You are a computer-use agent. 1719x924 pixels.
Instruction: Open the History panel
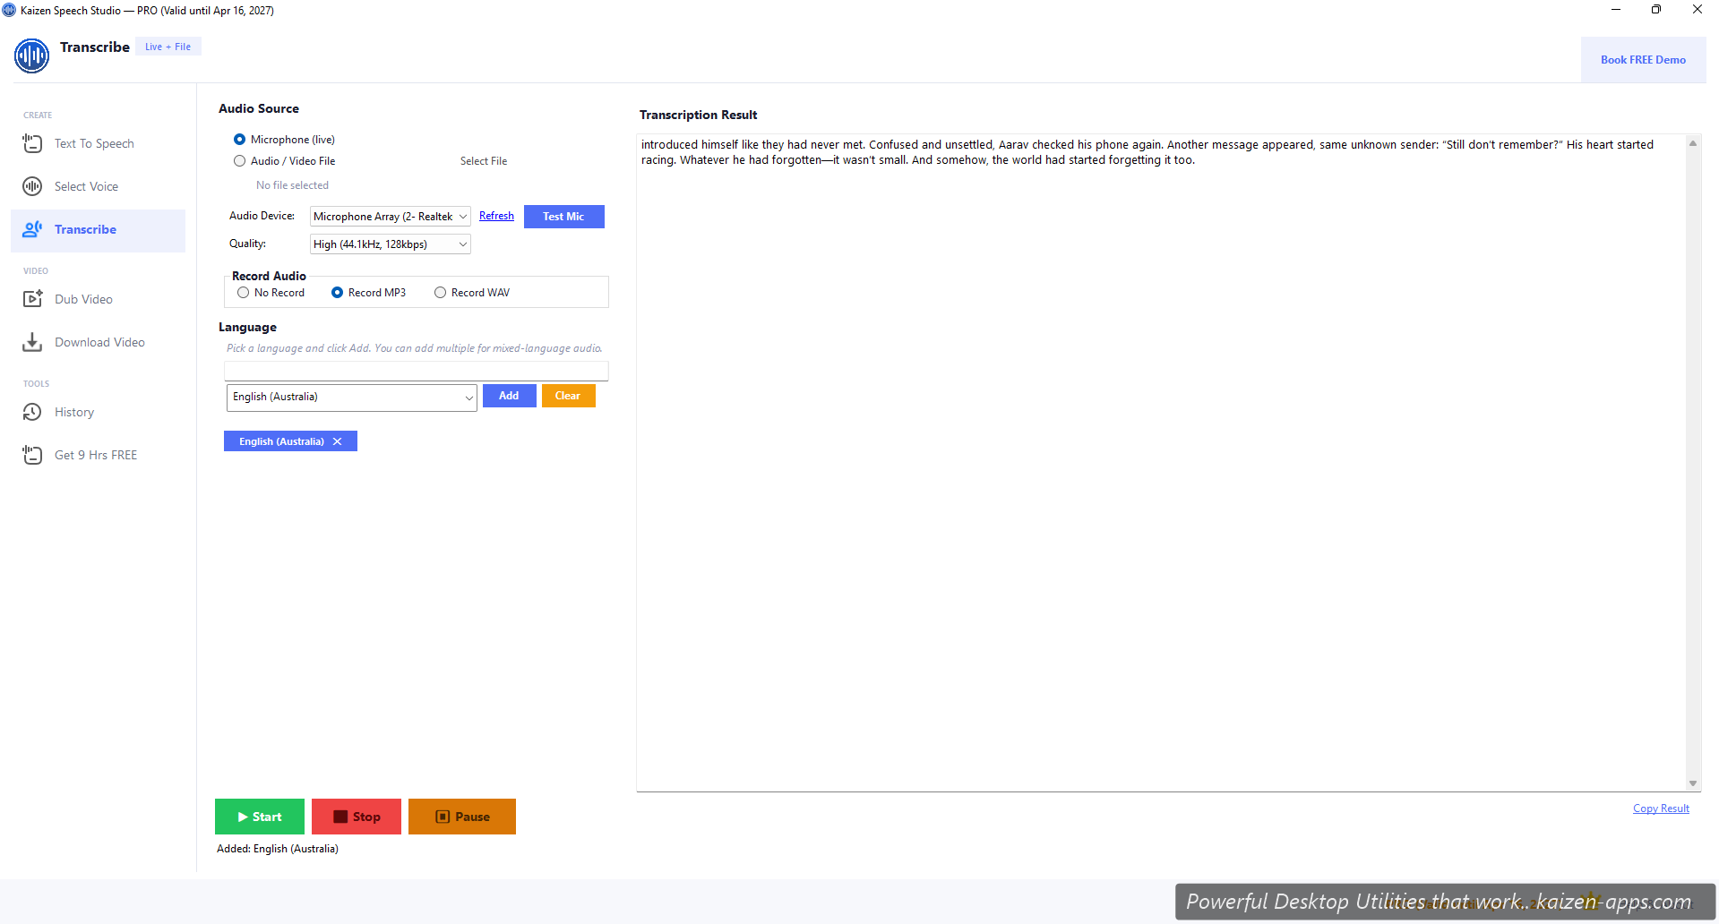coord(74,412)
